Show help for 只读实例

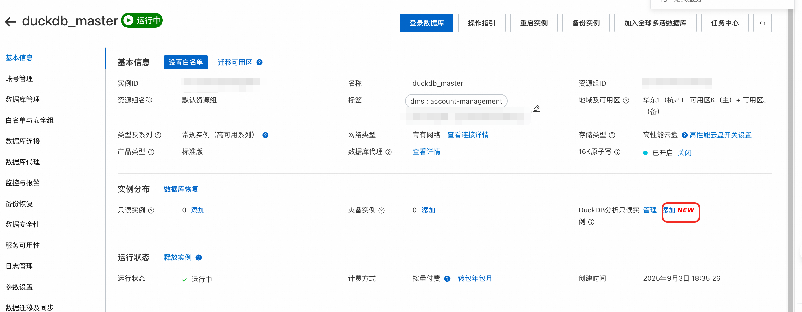pyautogui.click(x=151, y=210)
